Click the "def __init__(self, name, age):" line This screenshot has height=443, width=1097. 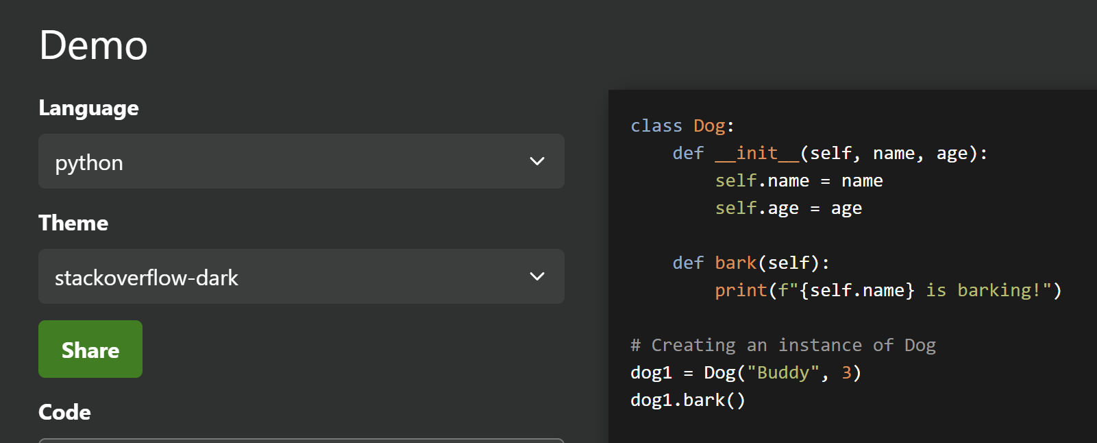830,153
